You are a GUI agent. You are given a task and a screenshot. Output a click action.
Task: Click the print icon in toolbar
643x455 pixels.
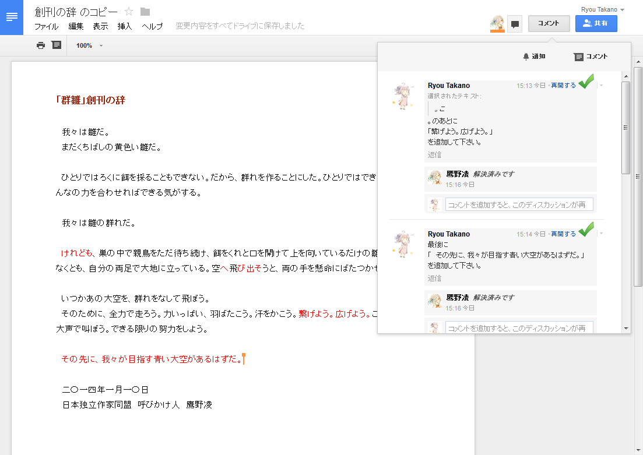coord(40,45)
